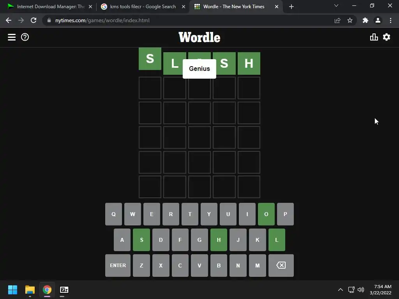This screenshot has width=399, height=299.
Task: Tap the E key on Wordle keyboard
Action: coord(152,214)
